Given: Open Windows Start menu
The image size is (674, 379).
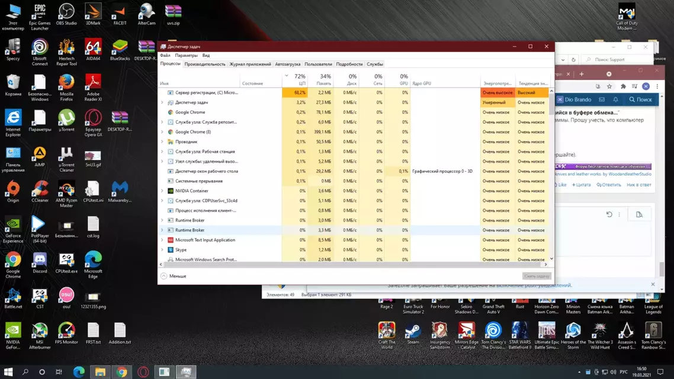Looking at the screenshot, I should (x=8, y=372).
